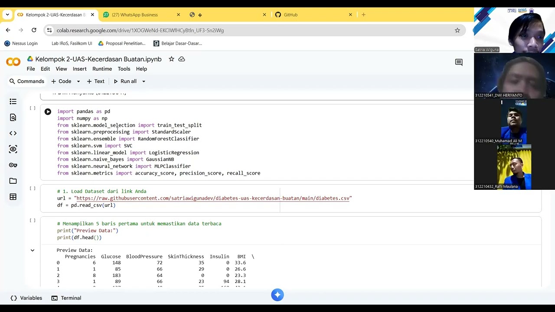Screen dimensions: 555x312
Task: Click the execution bracket of Load Dataset cell
Action: tap(33, 188)
